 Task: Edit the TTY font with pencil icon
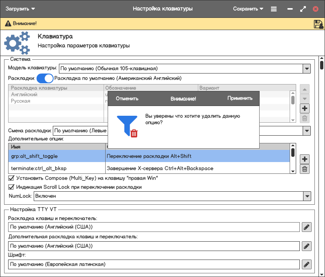tap(307, 264)
